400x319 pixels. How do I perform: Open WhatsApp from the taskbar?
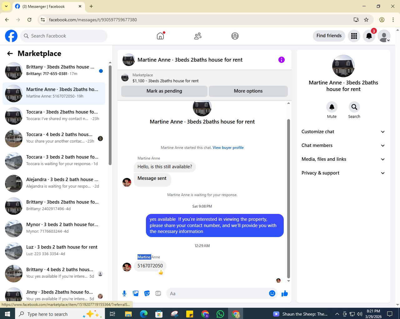click(220, 314)
